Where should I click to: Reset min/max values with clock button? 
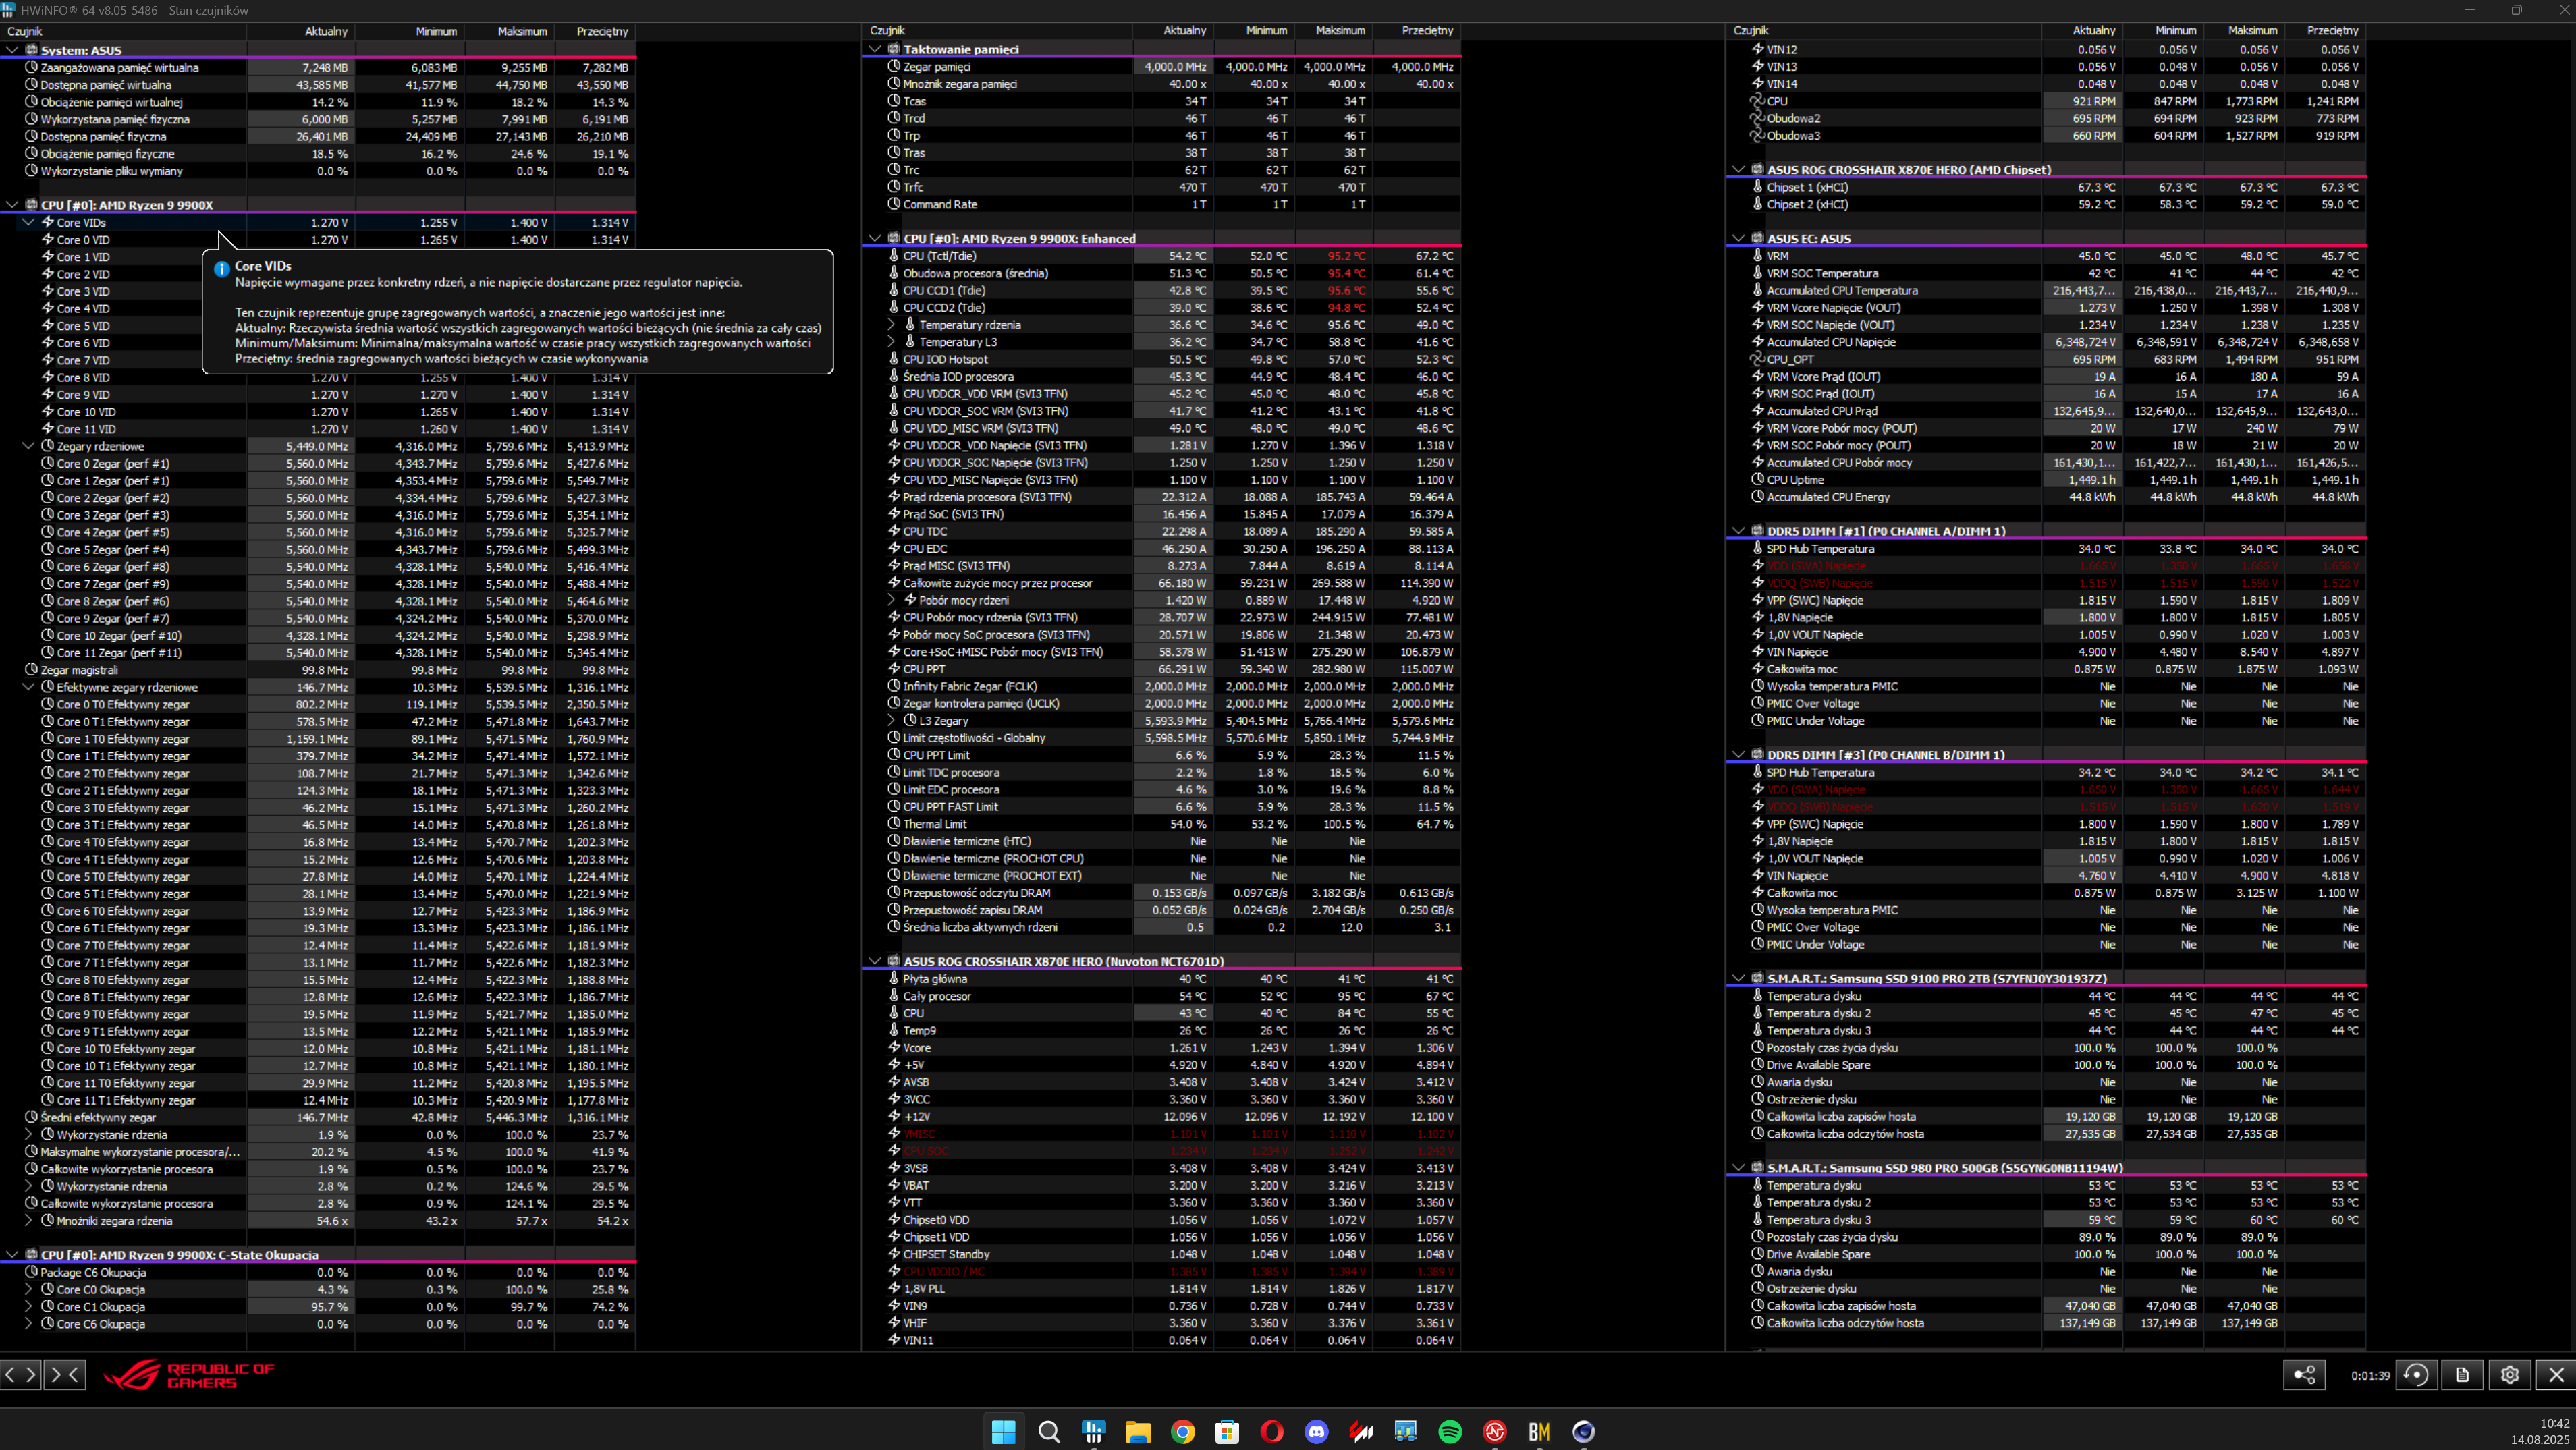point(2416,1375)
